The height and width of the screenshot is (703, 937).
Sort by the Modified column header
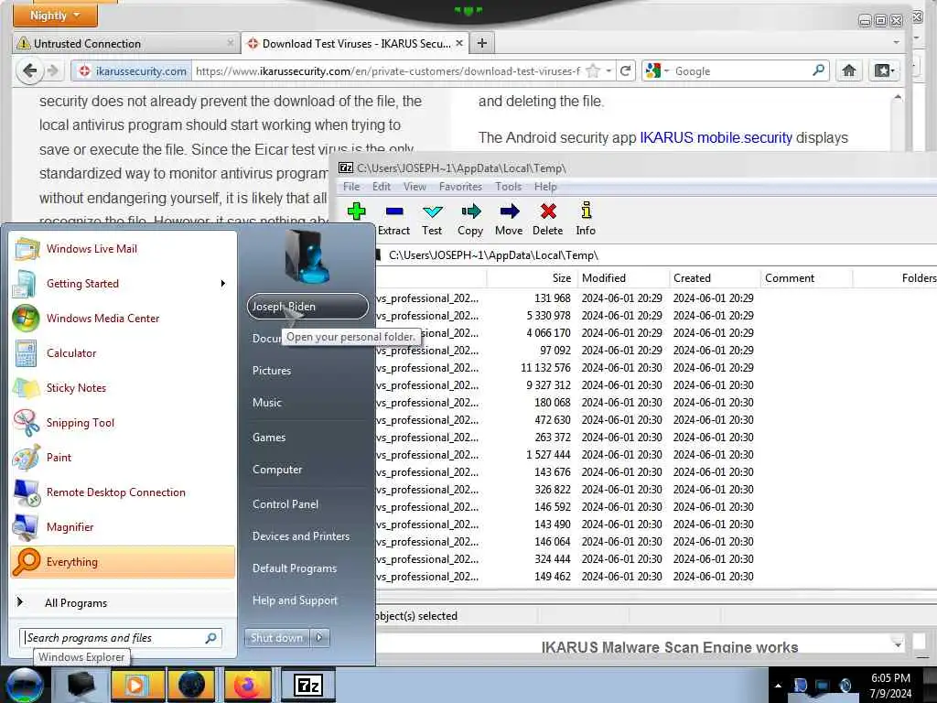(x=622, y=278)
